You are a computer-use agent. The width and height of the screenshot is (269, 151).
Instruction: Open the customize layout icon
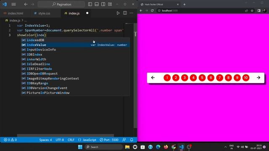point(110,4)
